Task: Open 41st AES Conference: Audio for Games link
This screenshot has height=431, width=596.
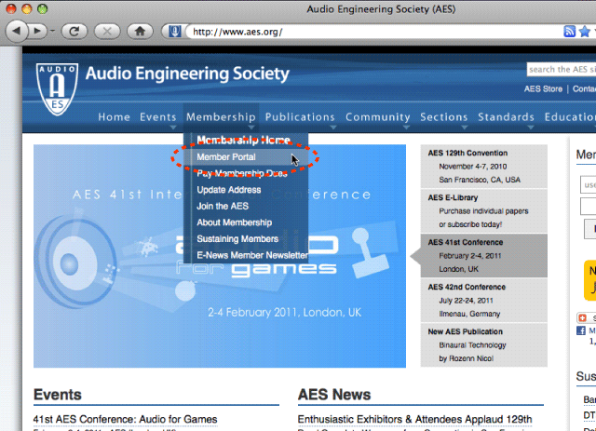Action: pos(125,419)
